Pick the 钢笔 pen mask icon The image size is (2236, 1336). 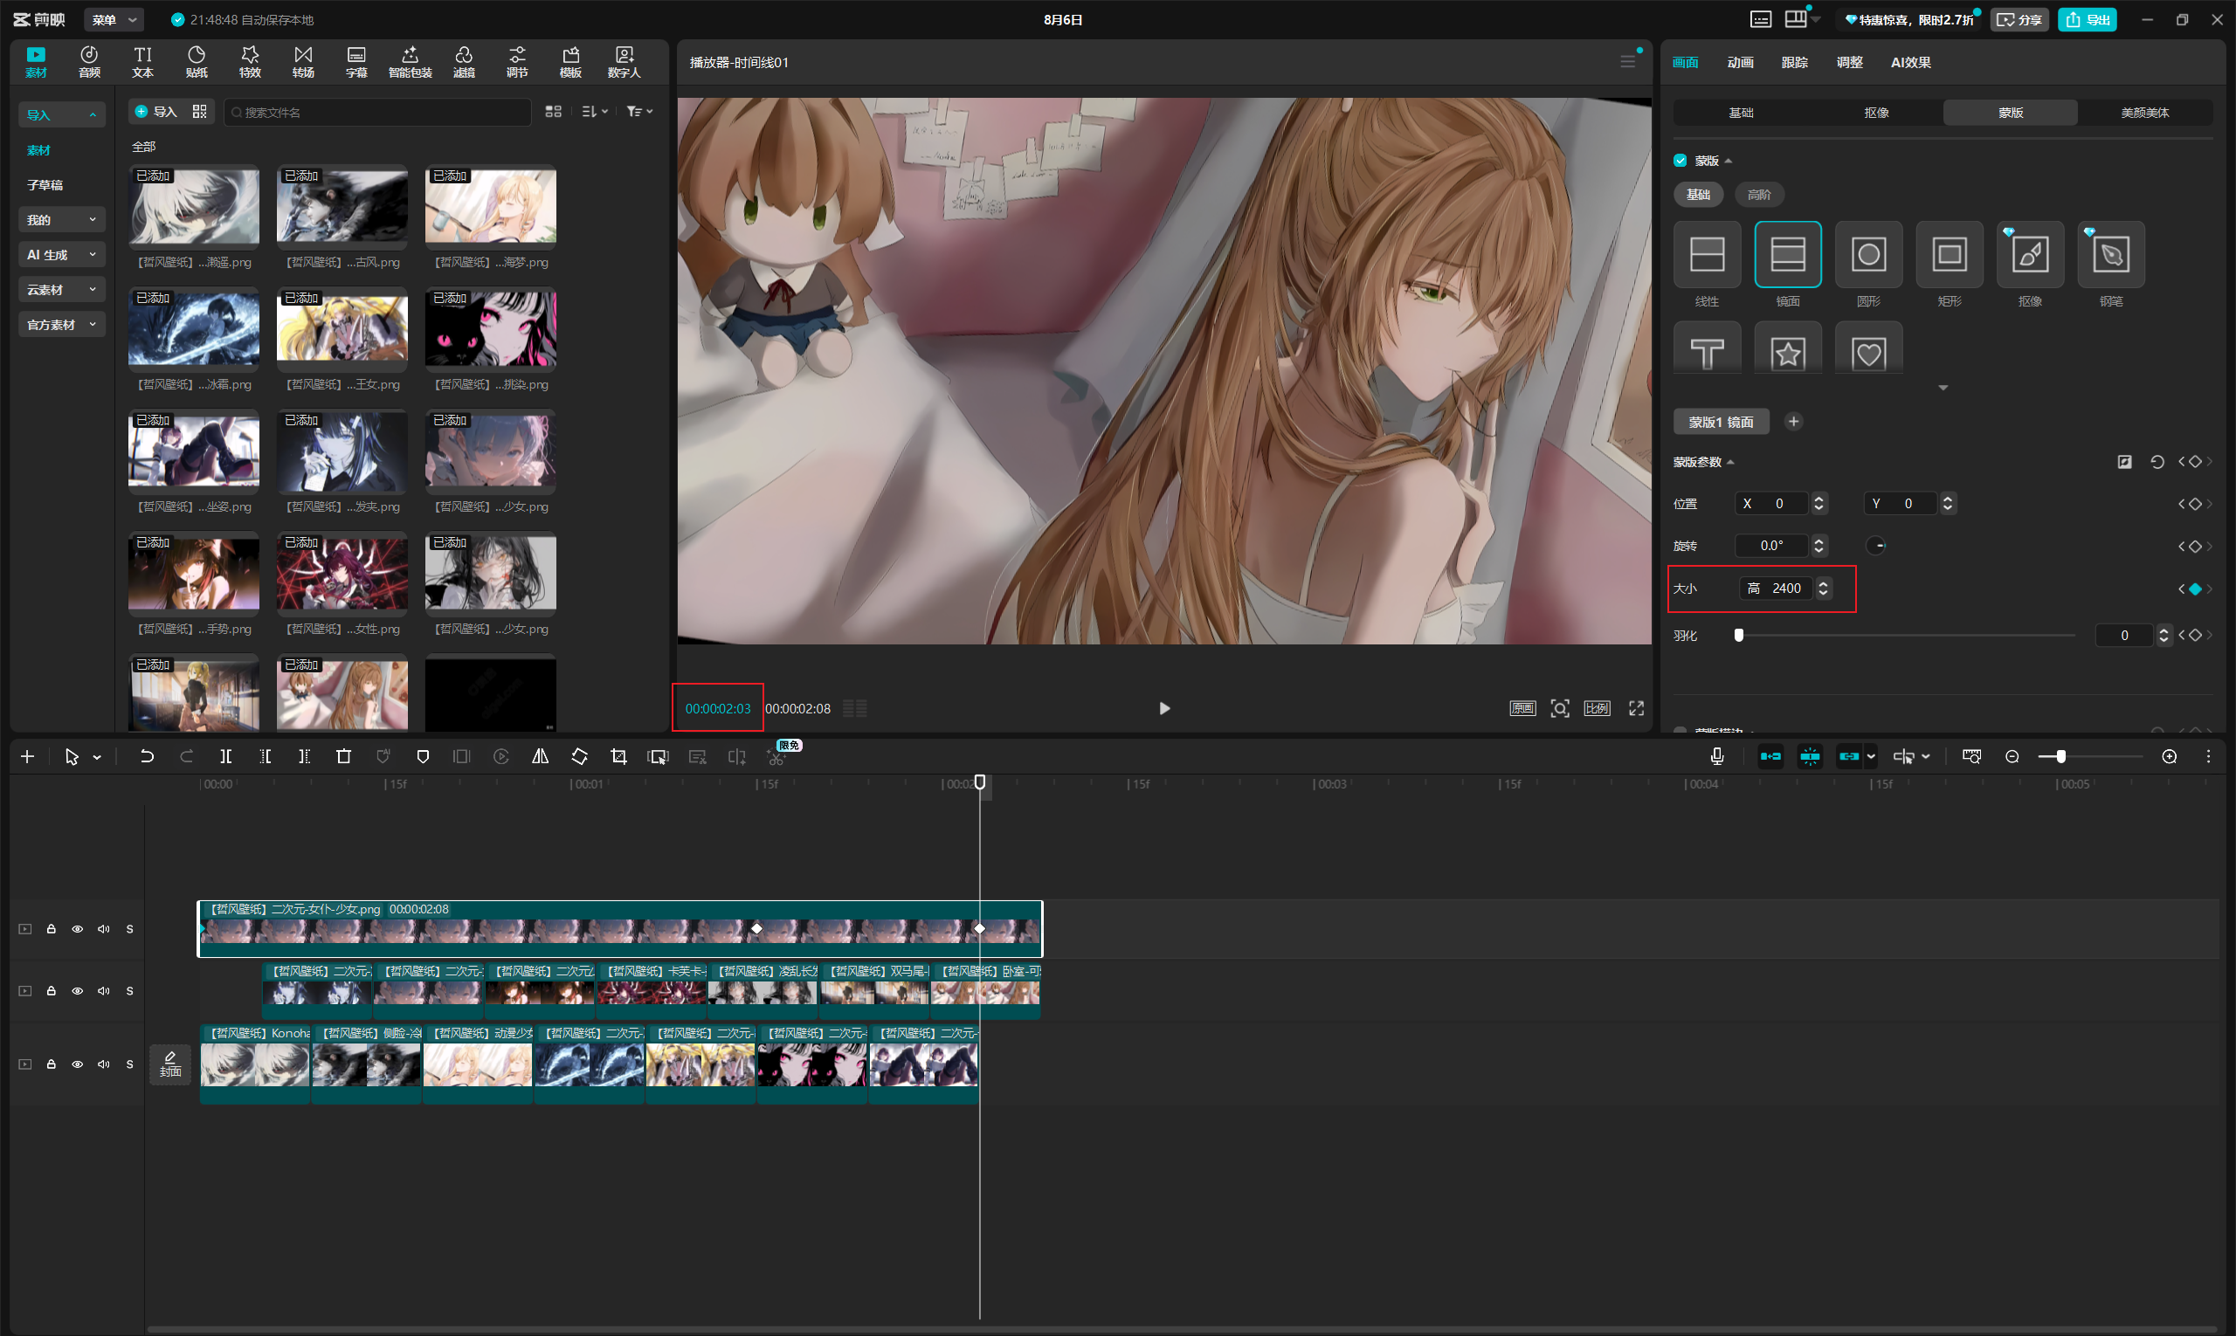(2111, 255)
